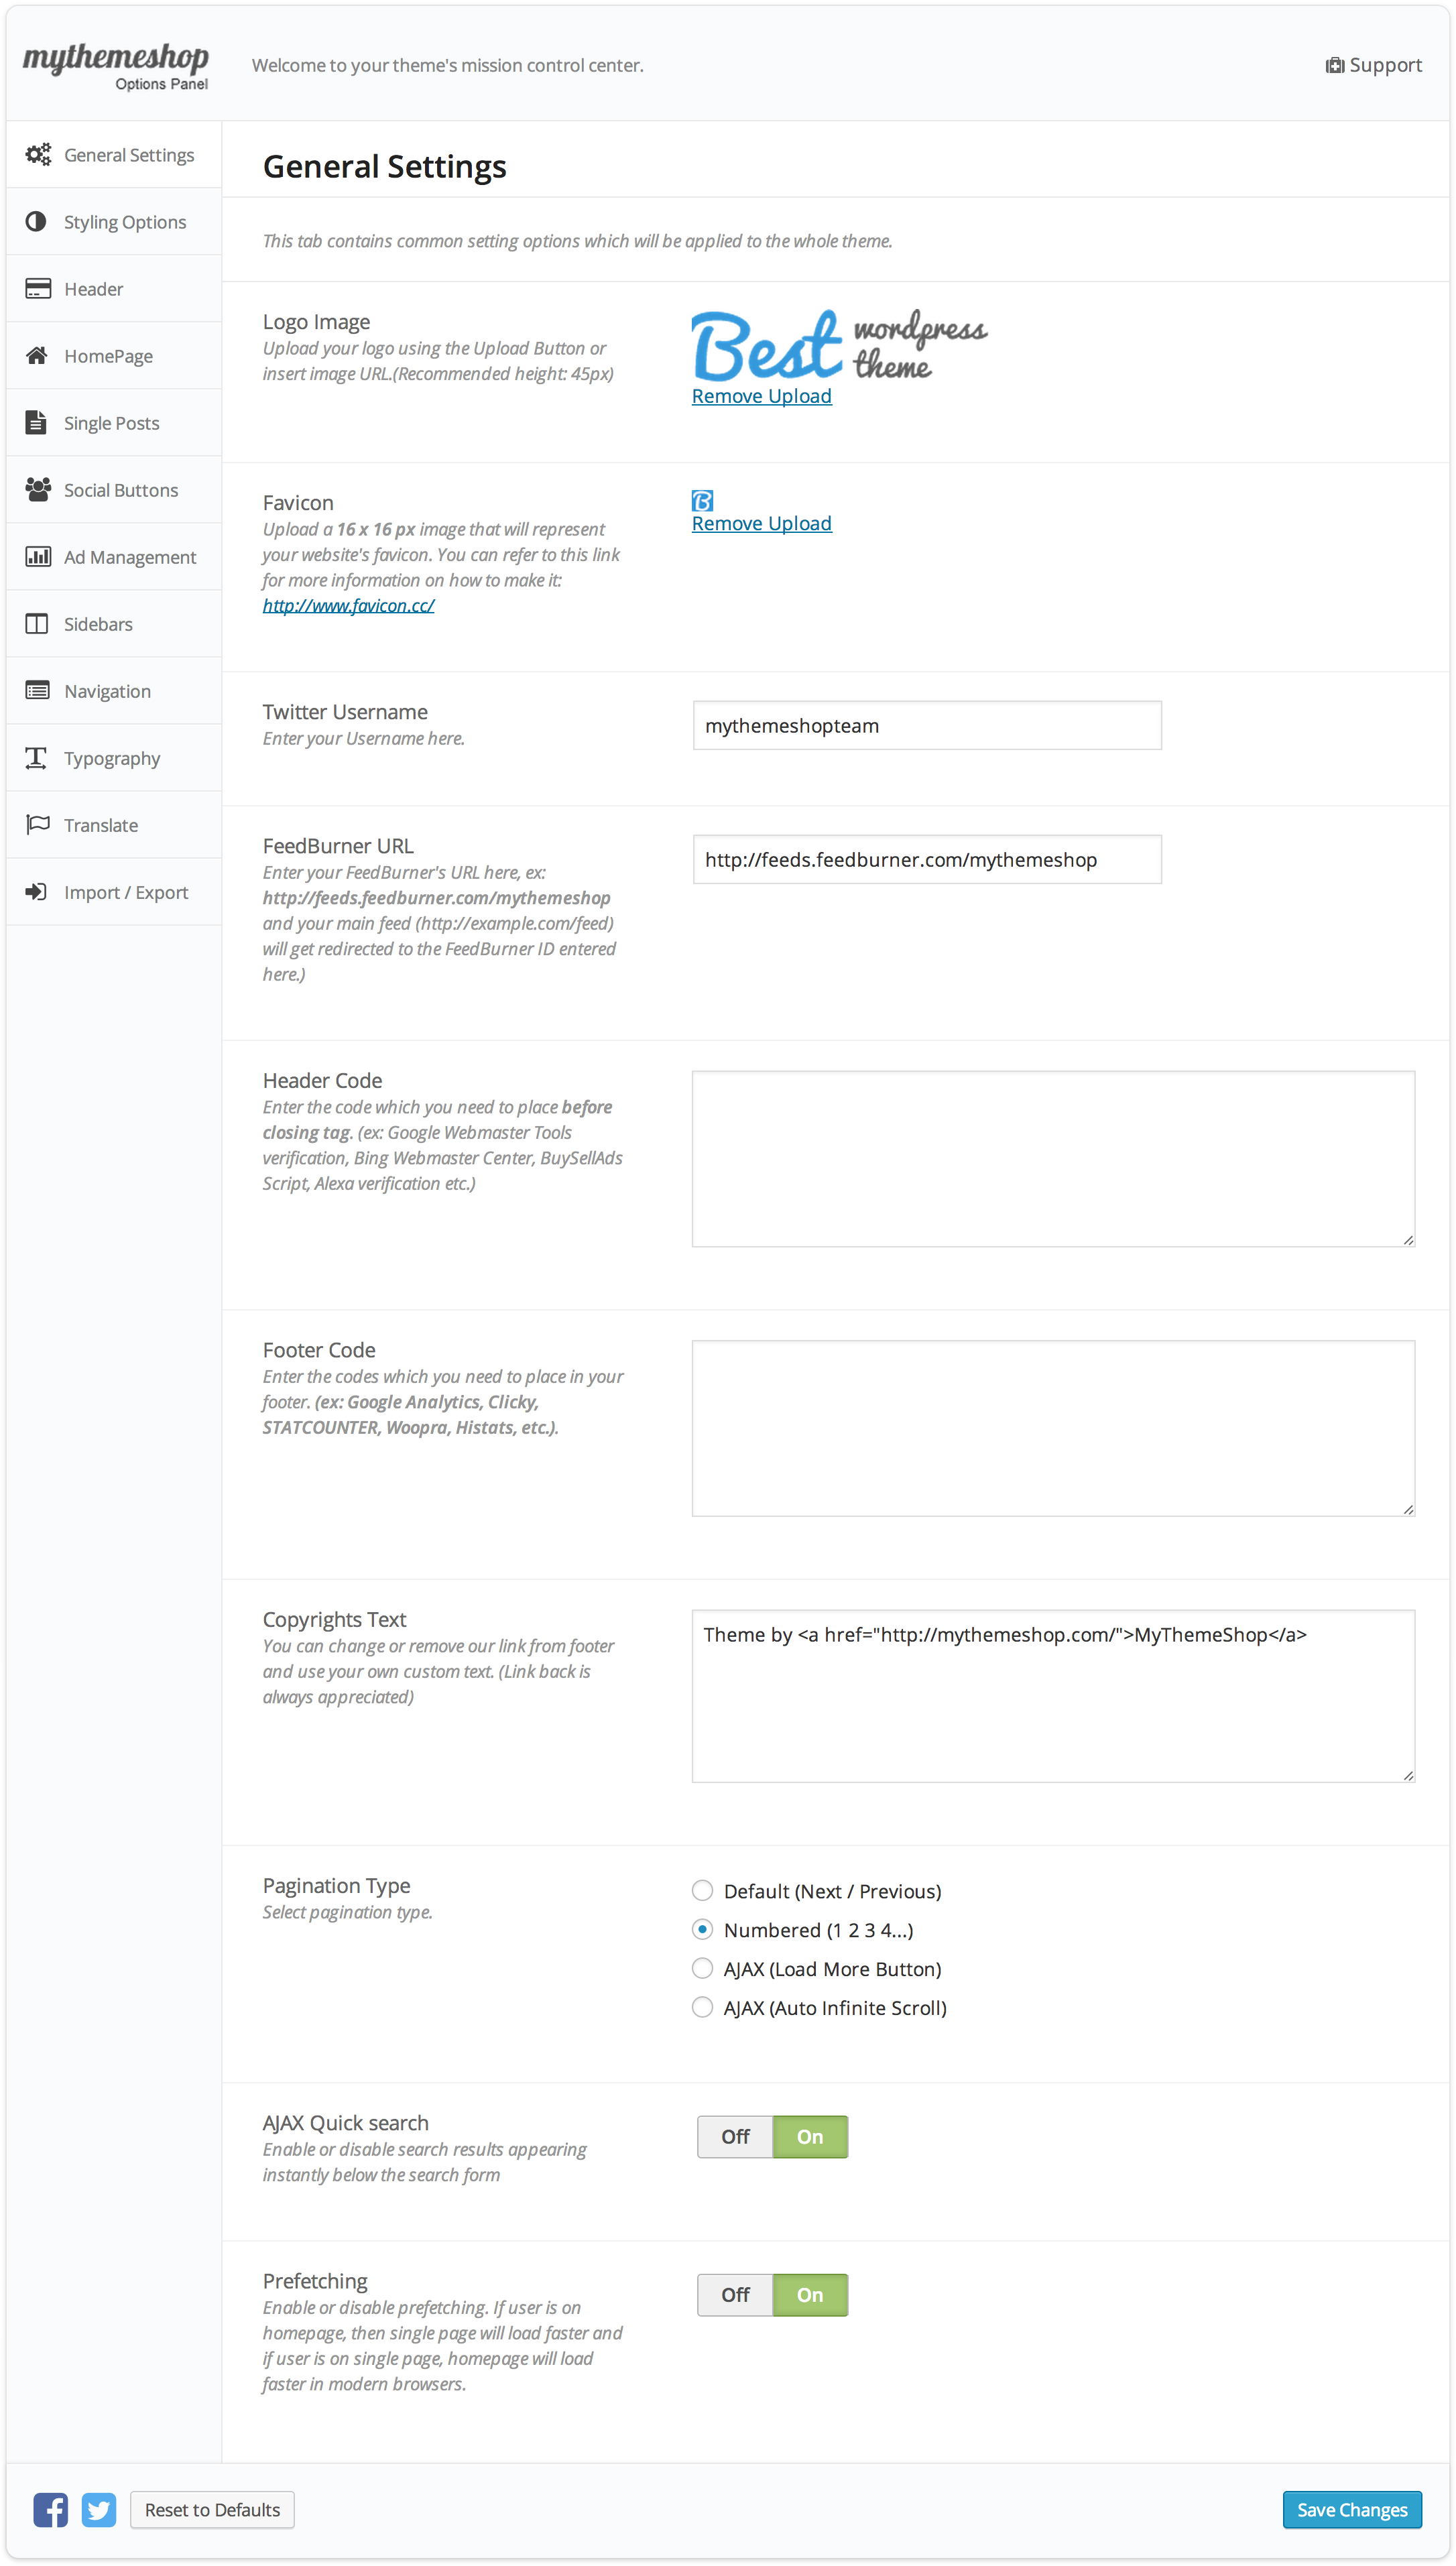Screen dimensions: 1456x2566
Task: Open the Sidebars settings tab
Action: pyautogui.click(x=98, y=623)
